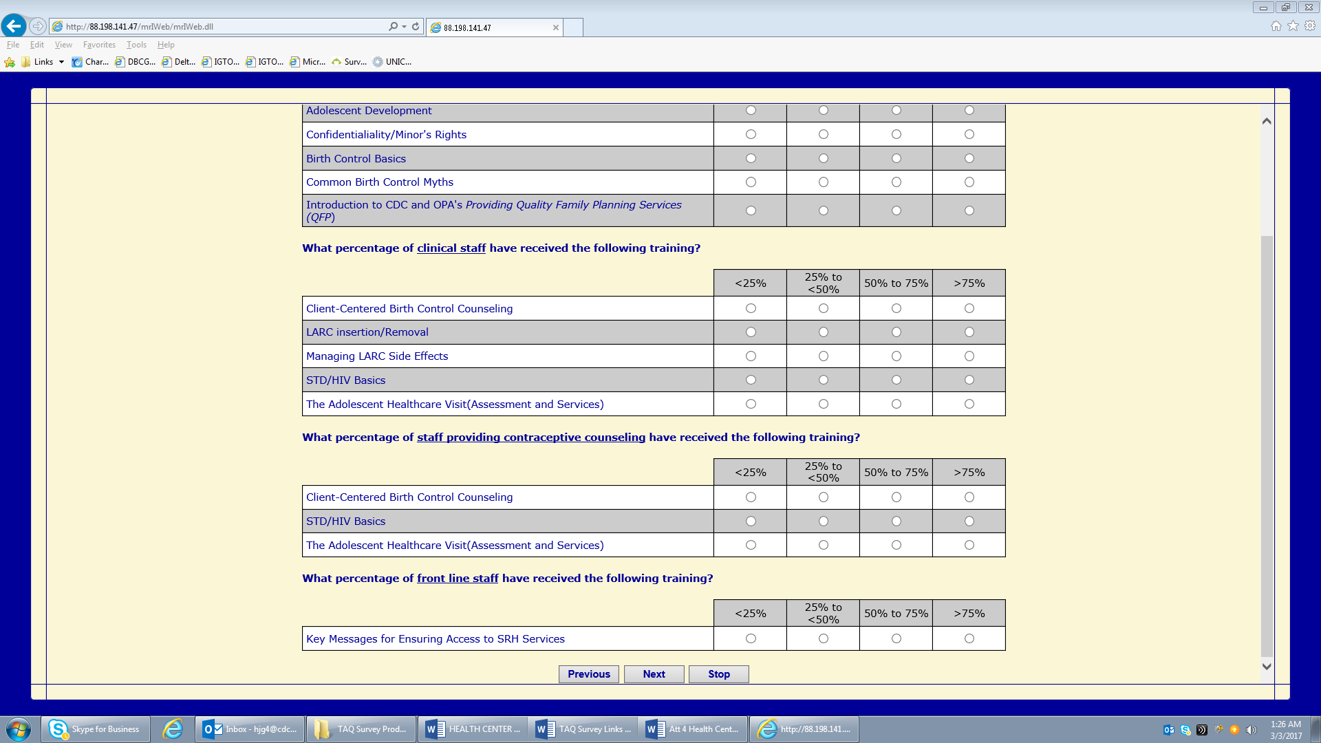The height and width of the screenshot is (743, 1321).
Task: Open the Favorites star icon at top right
Action: click(x=1293, y=26)
